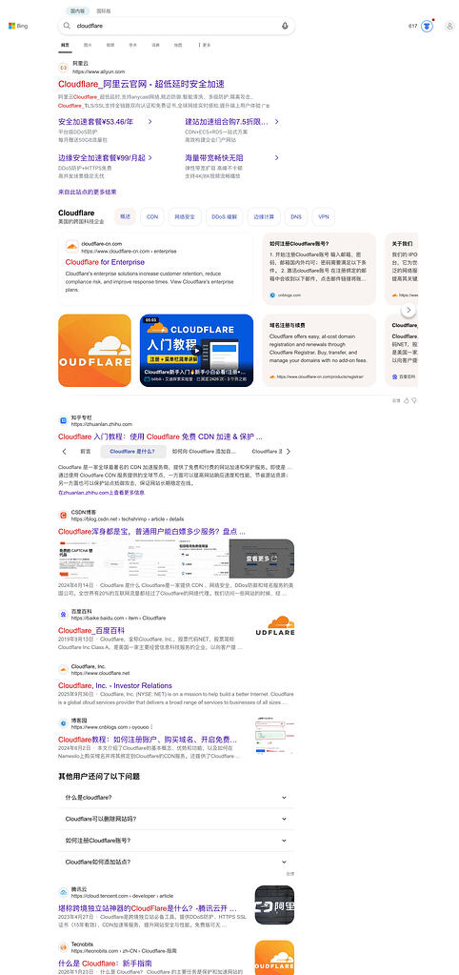Image resolution: width=459 pixels, height=975 pixels.
Task: Open the 如何注册Cloudflare账号? answer card
Action: point(319,269)
